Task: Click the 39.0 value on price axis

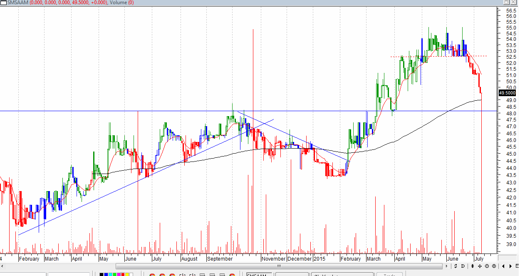Action: [x=511, y=244]
